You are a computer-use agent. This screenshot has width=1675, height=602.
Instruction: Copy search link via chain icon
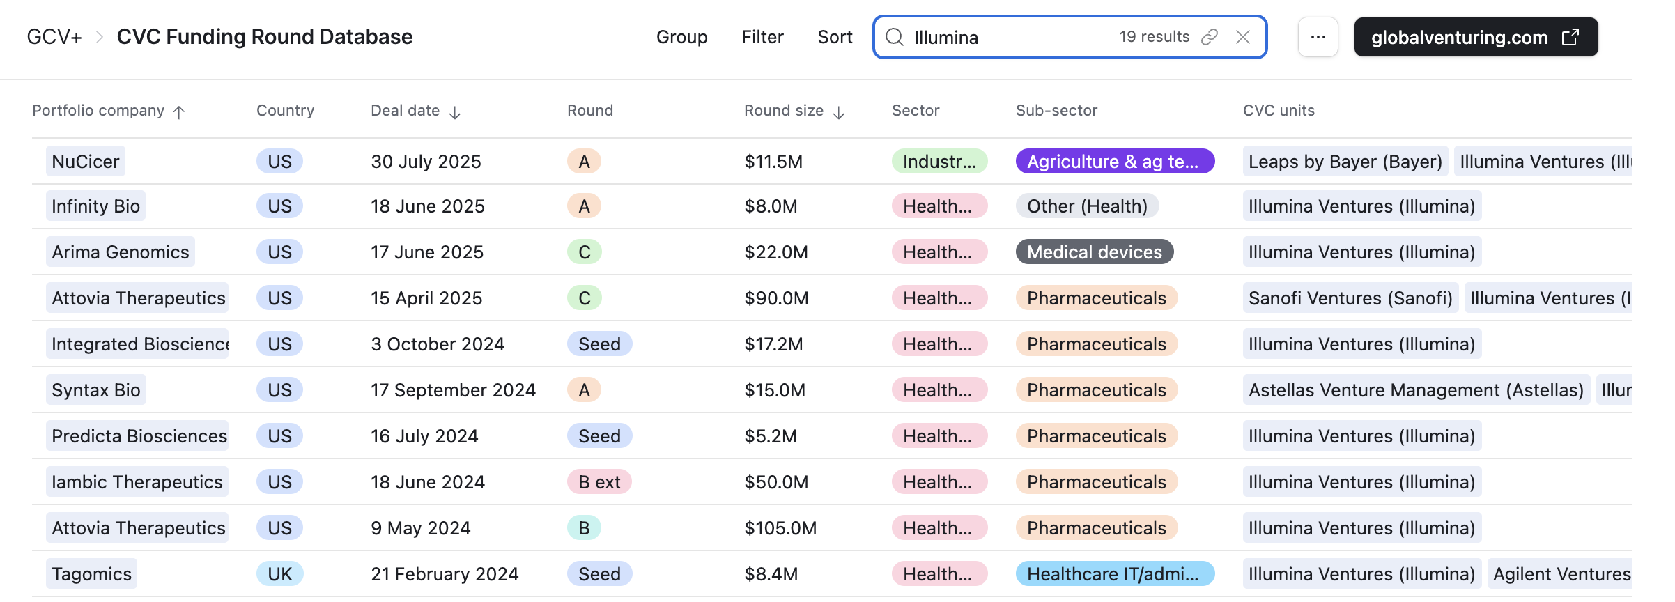tap(1210, 37)
